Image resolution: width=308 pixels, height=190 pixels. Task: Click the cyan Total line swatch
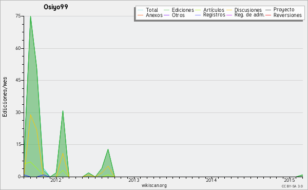(141, 10)
